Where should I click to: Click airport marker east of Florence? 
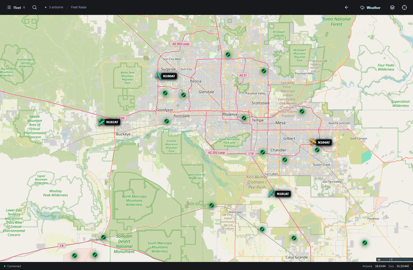pyautogui.click(x=365, y=243)
